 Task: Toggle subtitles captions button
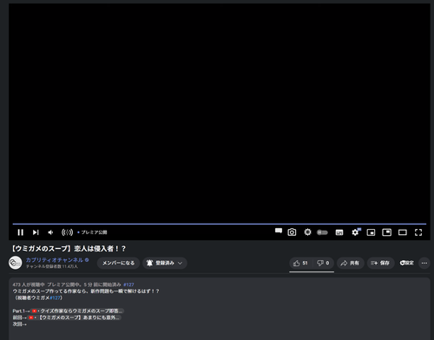pos(339,232)
